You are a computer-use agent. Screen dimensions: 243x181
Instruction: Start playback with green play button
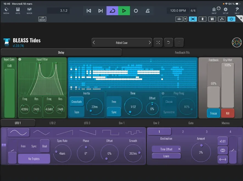pos(124,11)
